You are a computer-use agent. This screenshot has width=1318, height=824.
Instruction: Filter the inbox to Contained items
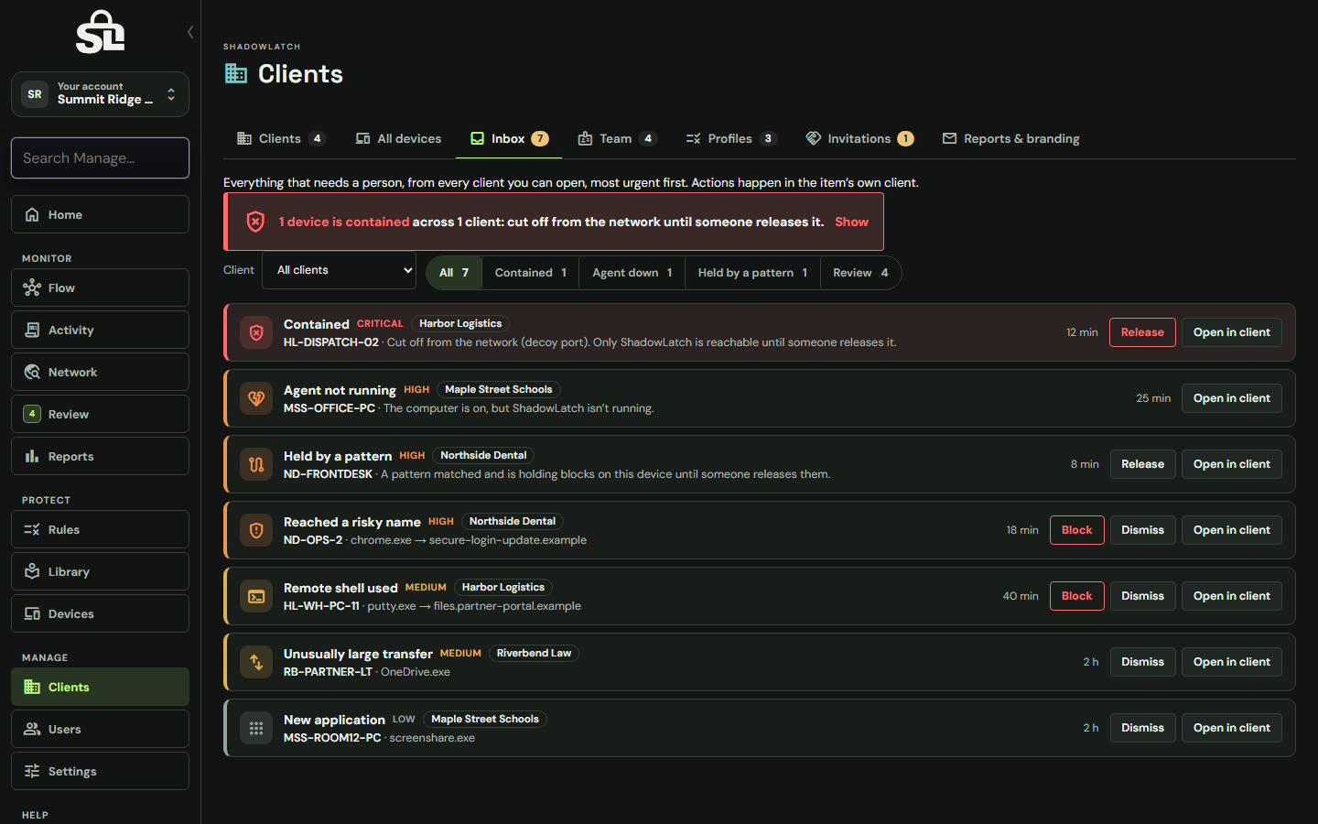coord(530,273)
